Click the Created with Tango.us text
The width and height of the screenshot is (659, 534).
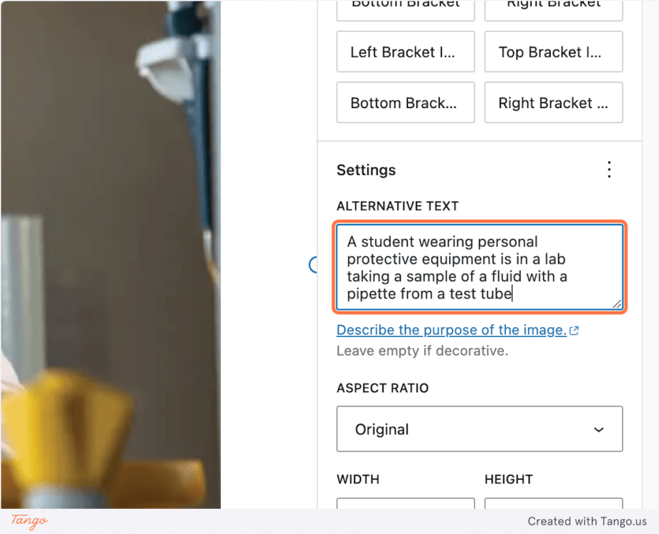(x=586, y=521)
